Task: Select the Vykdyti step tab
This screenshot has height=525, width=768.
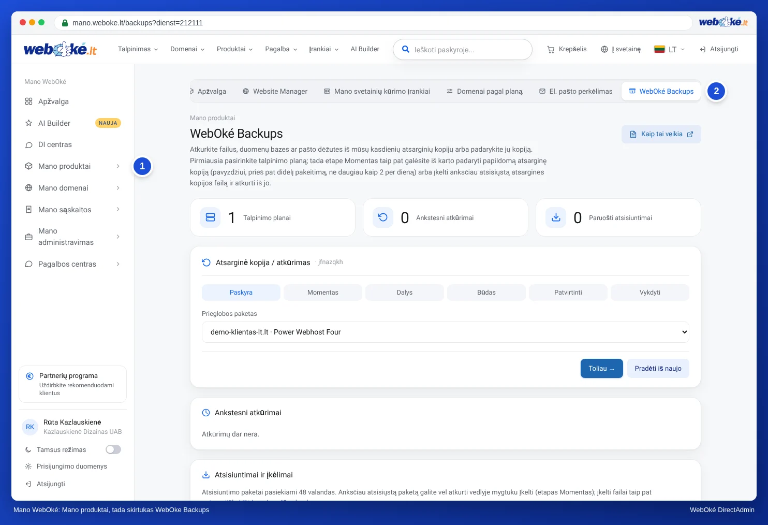Action: pyautogui.click(x=650, y=293)
